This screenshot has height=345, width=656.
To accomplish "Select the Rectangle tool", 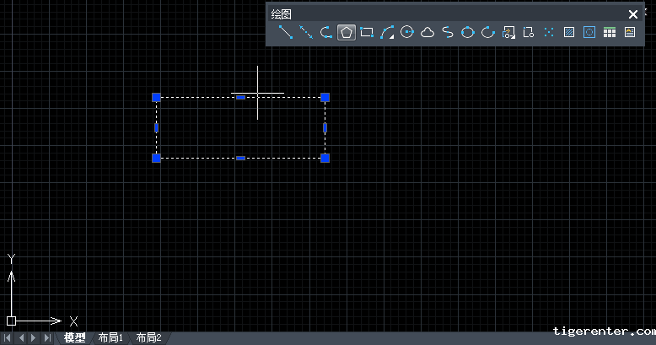I will pos(367,33).
